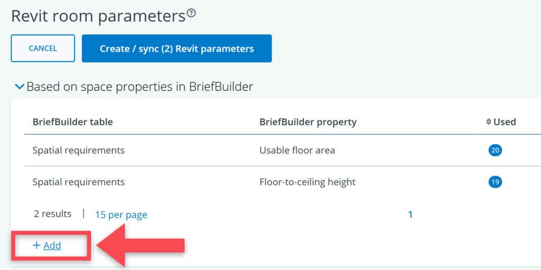Screen dimensions: 541x270
Task: Click the 19 usage badge
Action: (495, 182)
